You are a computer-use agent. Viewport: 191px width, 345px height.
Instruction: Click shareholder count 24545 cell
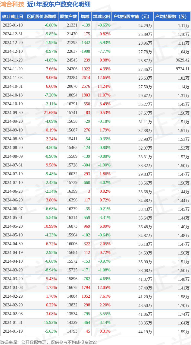tap(68, 60)
